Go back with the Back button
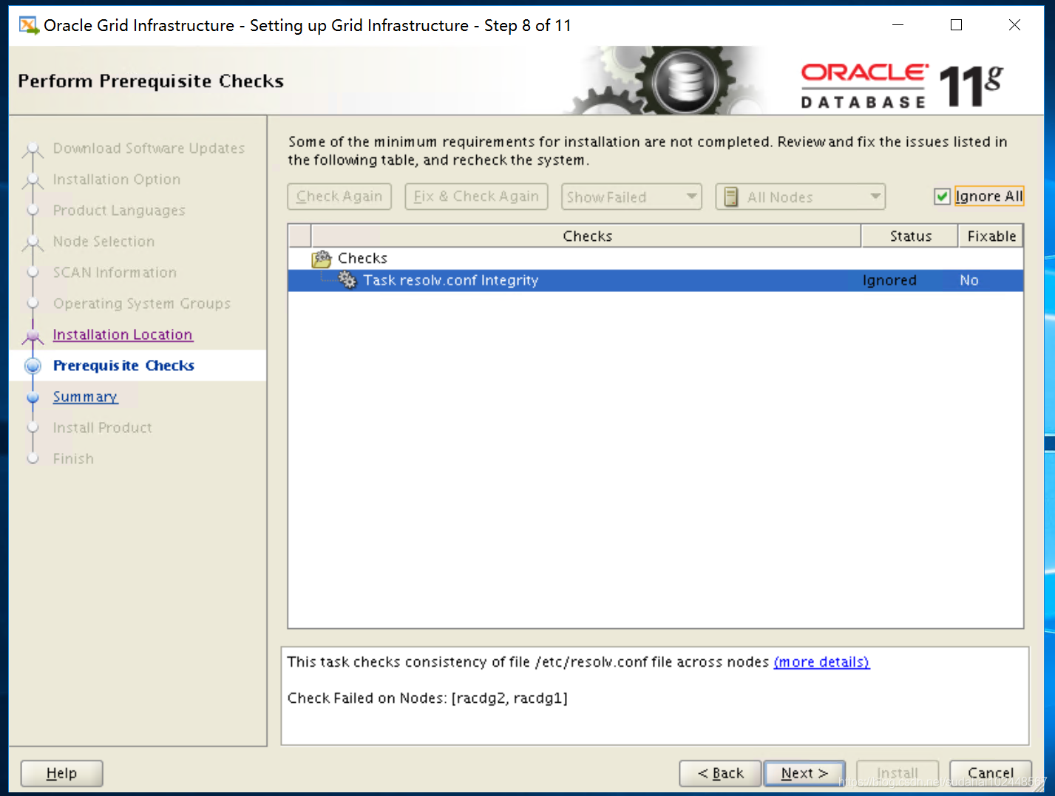Screen dimensions: 1055x796 pyautogui.click(x=720, y=773)
